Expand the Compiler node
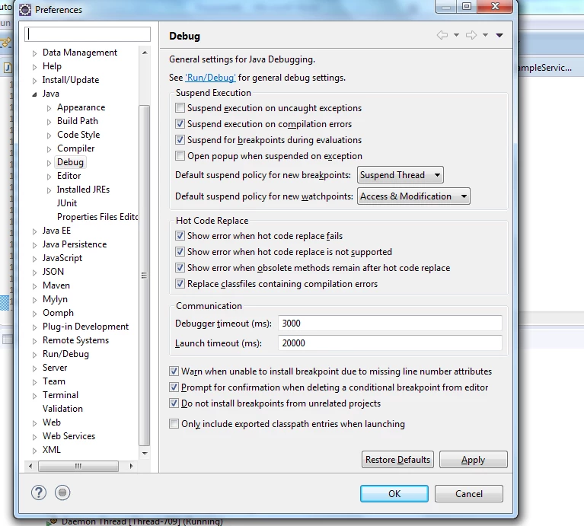Viewport: 584px width, 526px height. pyautogui.click(x=49, y=149)
